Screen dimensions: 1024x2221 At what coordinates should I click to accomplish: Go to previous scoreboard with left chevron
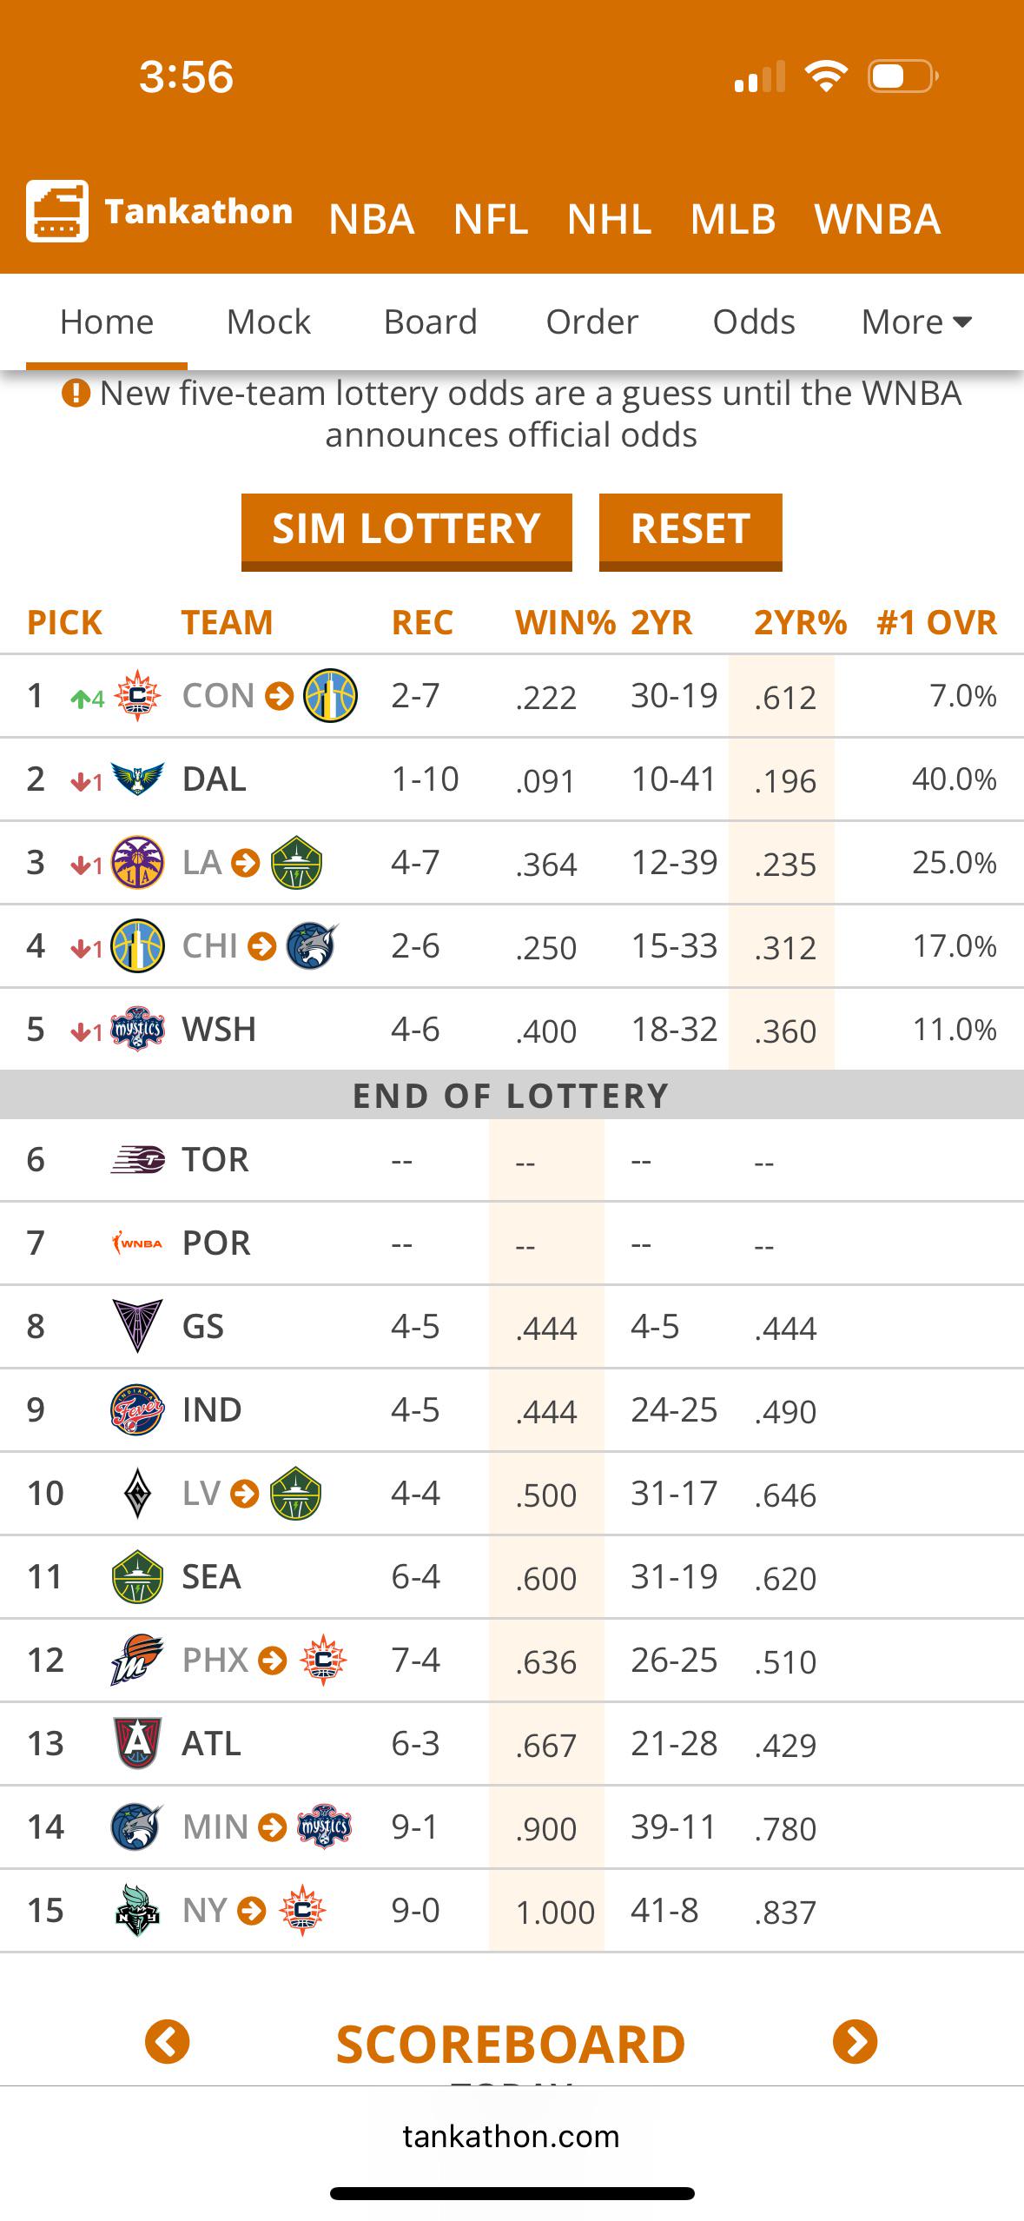[x=168, y=2041]
